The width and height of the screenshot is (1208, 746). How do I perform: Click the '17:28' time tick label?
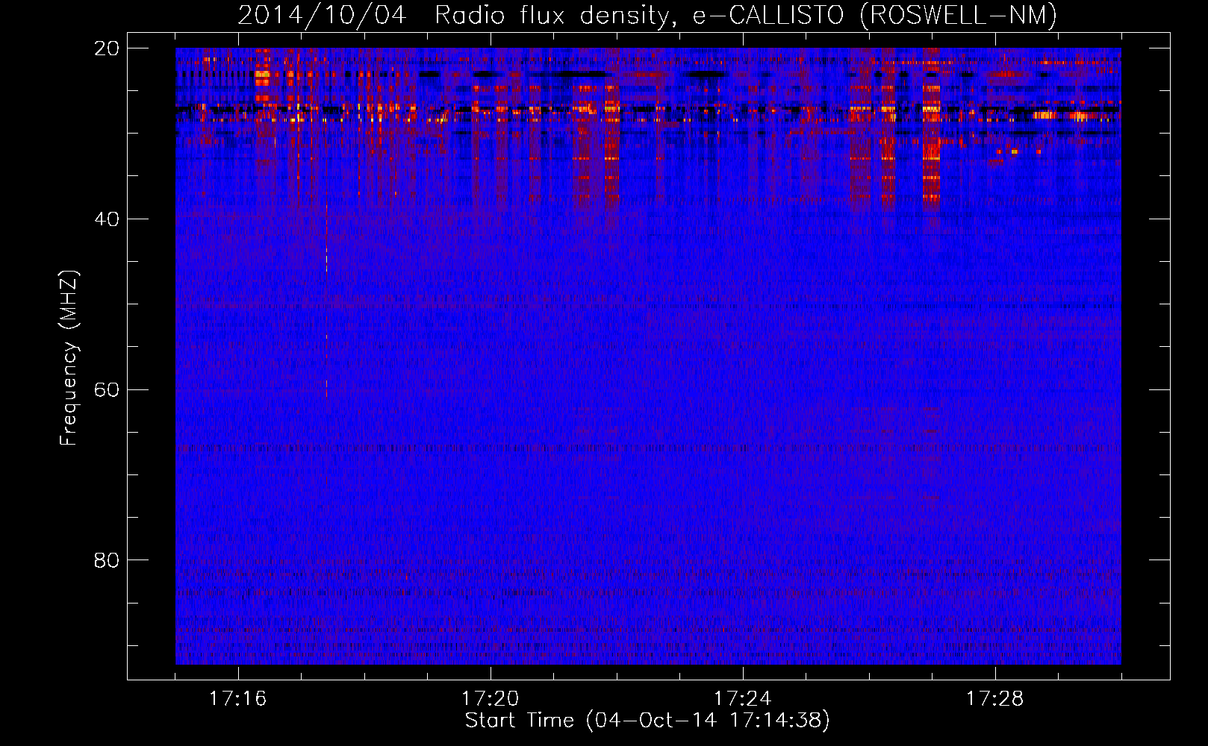click(994, 698)
